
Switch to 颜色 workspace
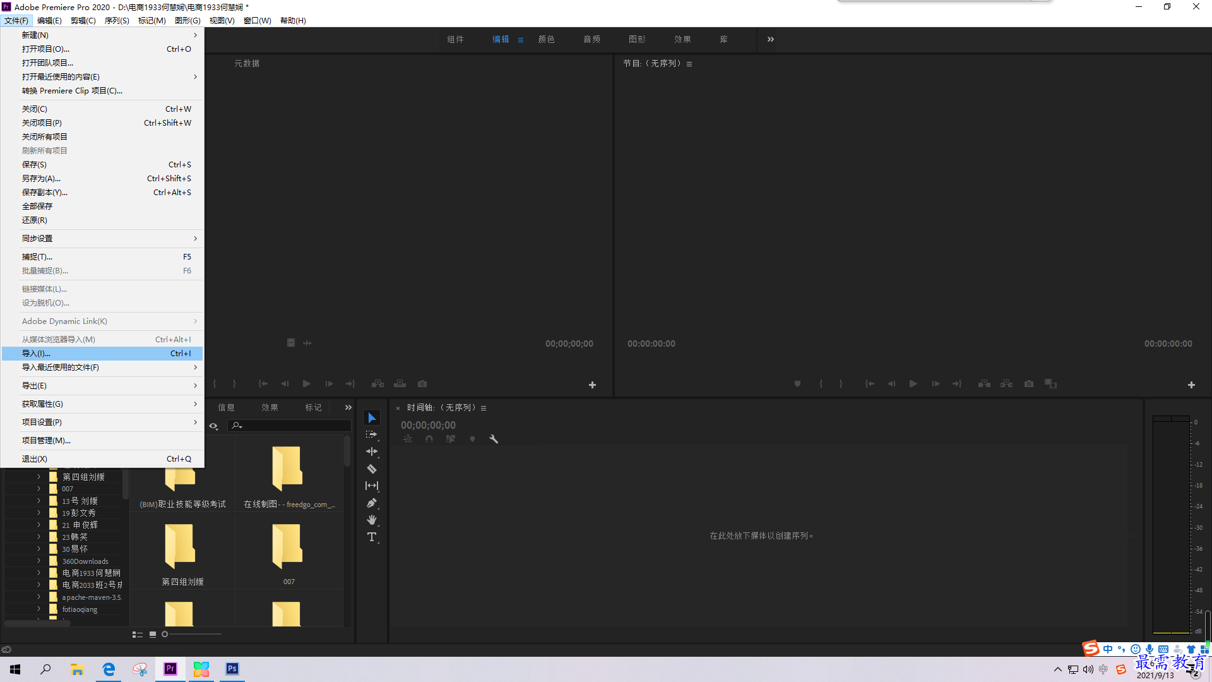click(x=547, y=39)
